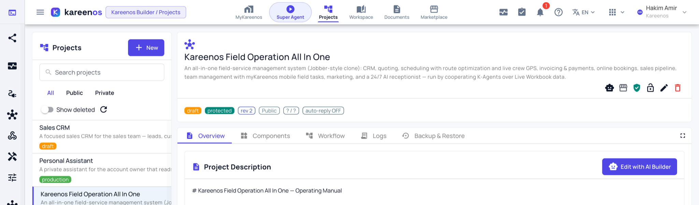Open the share icon in the left sidebar
This screenshot has height=205, width=699.
tap(12, 38)
